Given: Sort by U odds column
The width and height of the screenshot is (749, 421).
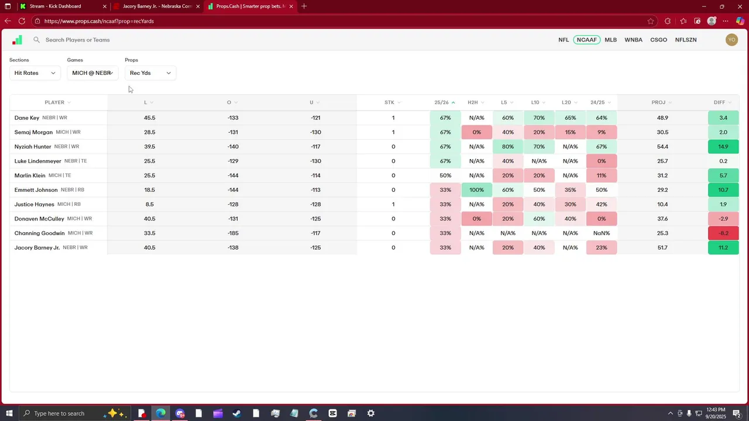Looking at the screenshot, I should pyautogui.click(x=315, y=102).
